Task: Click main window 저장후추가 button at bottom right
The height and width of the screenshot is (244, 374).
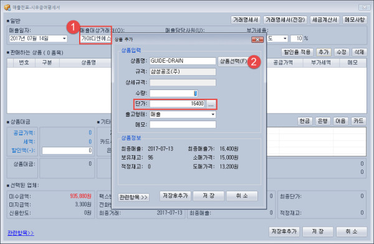Action: pos(284,232)
